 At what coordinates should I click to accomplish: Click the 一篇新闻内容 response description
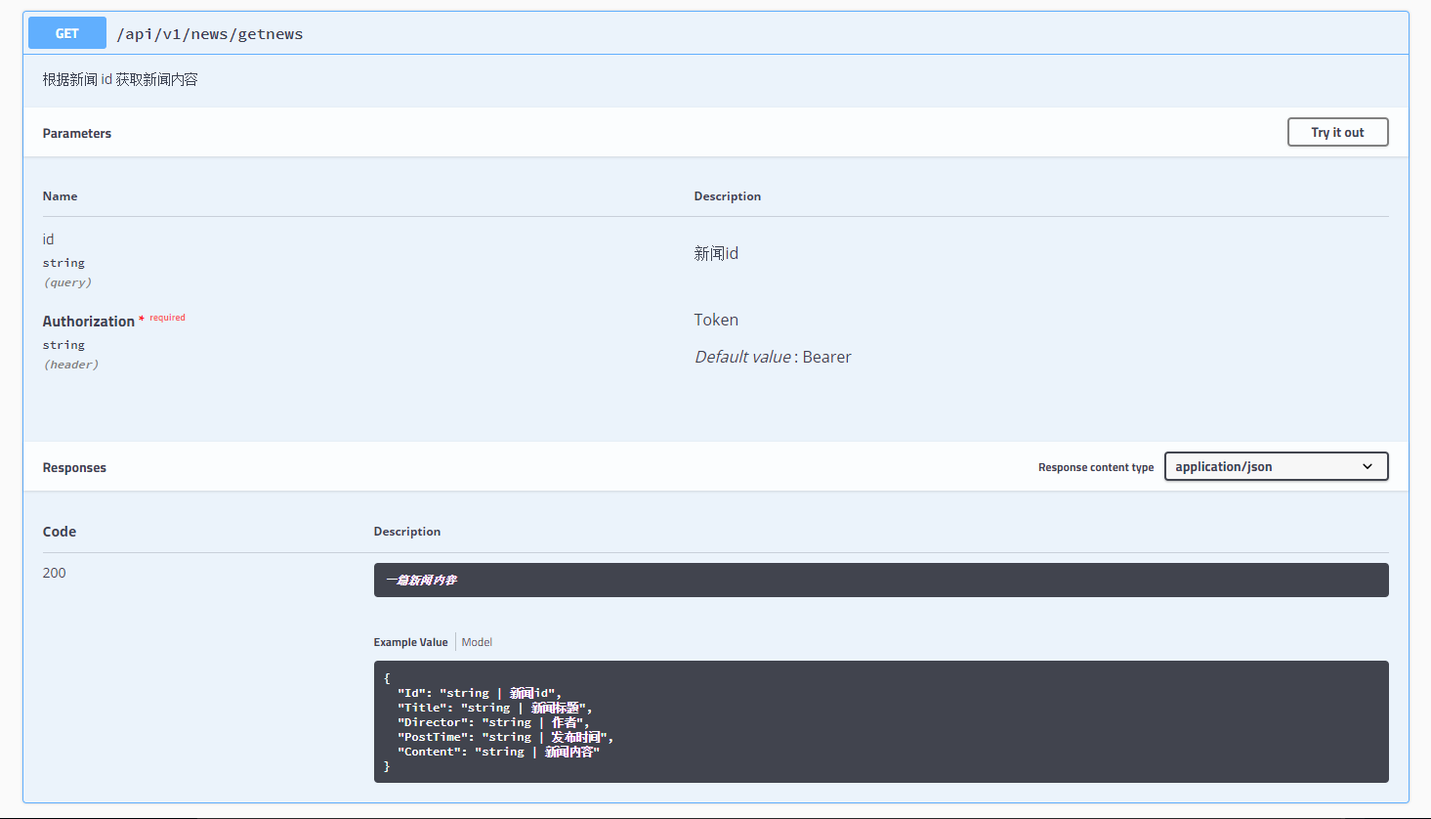click(x=421, y=580)
